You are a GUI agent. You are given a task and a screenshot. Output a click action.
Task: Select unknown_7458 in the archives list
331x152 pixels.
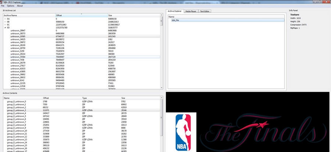(17, 60)
